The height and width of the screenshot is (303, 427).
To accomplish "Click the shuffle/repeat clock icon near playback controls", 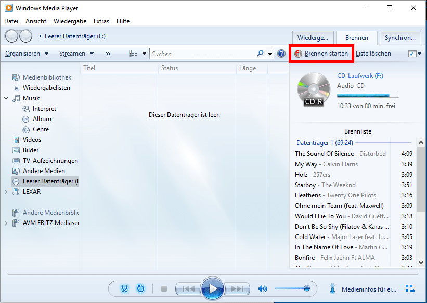I will pyautogui.click(x=140, y=288).
